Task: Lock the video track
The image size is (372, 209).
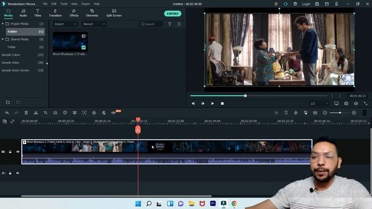Action: pos(10,152)
